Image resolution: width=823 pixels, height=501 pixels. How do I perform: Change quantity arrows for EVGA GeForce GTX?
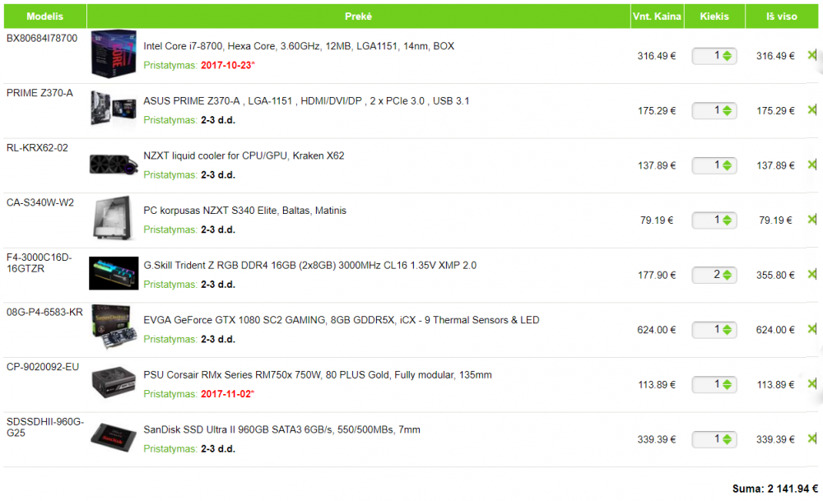727,329
